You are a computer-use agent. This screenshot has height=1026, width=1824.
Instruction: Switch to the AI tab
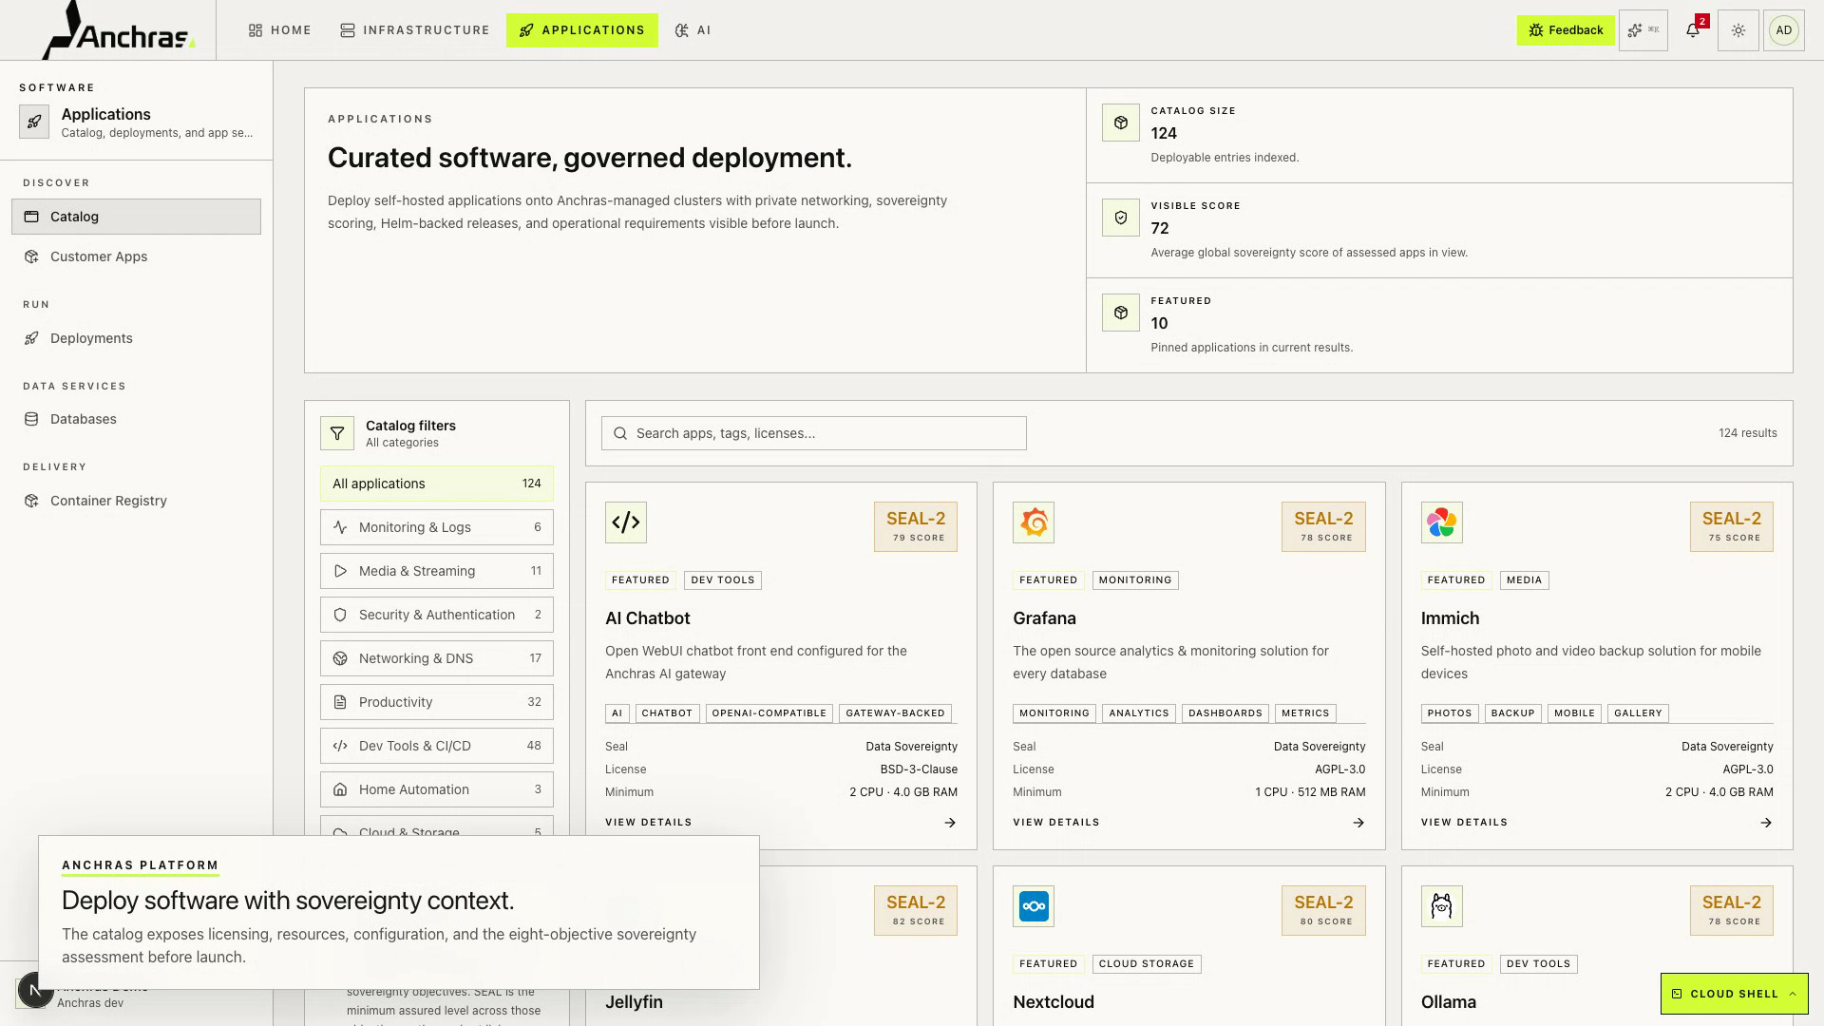click(693, 30)
